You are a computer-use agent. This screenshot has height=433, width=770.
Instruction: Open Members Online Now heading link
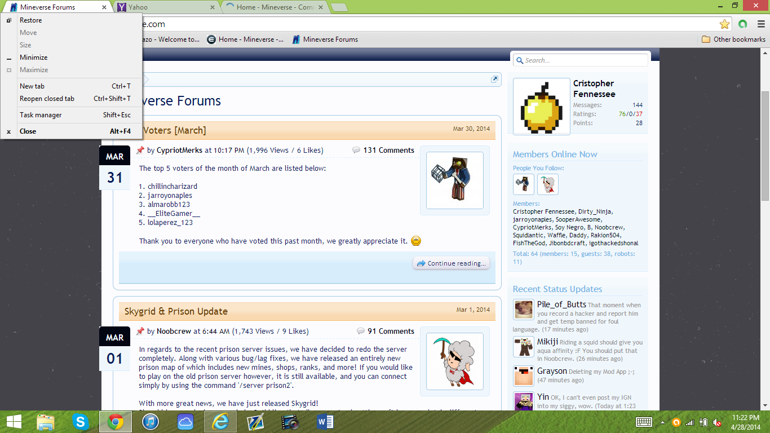555,154
